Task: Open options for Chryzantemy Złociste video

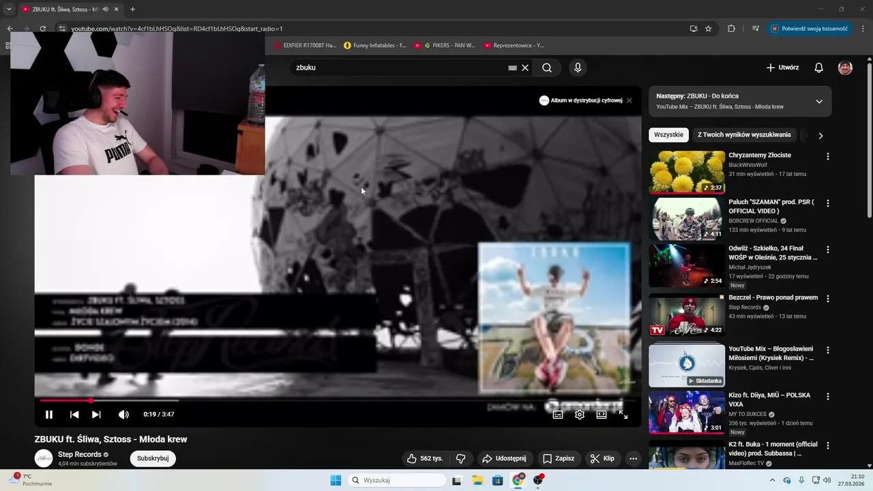Action: [x=828, y=156]
